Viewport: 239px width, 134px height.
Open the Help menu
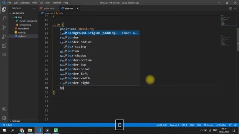coord(66,3)
